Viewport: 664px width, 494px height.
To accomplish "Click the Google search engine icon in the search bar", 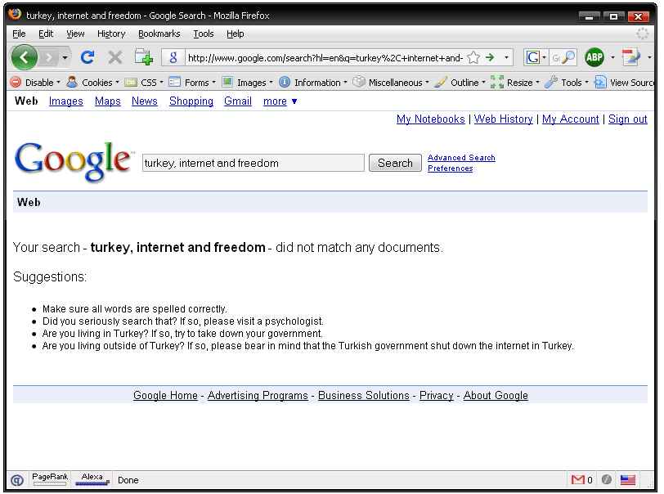I will [532, 57].
